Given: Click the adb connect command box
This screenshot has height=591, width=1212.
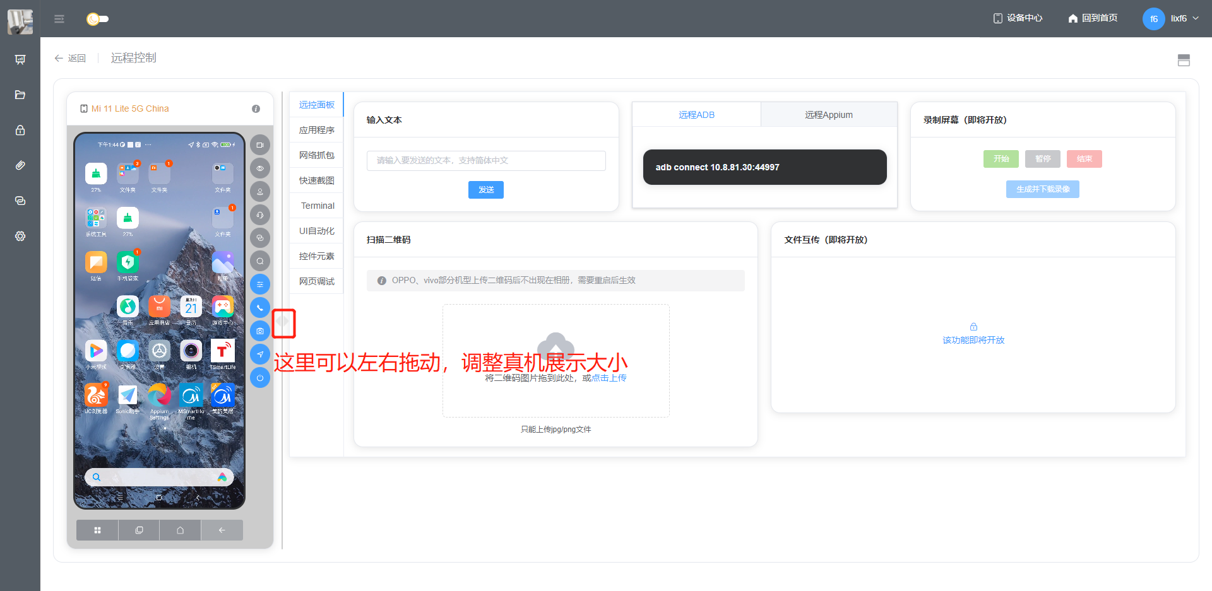Looking at the screenshot, I should point(764,167).
